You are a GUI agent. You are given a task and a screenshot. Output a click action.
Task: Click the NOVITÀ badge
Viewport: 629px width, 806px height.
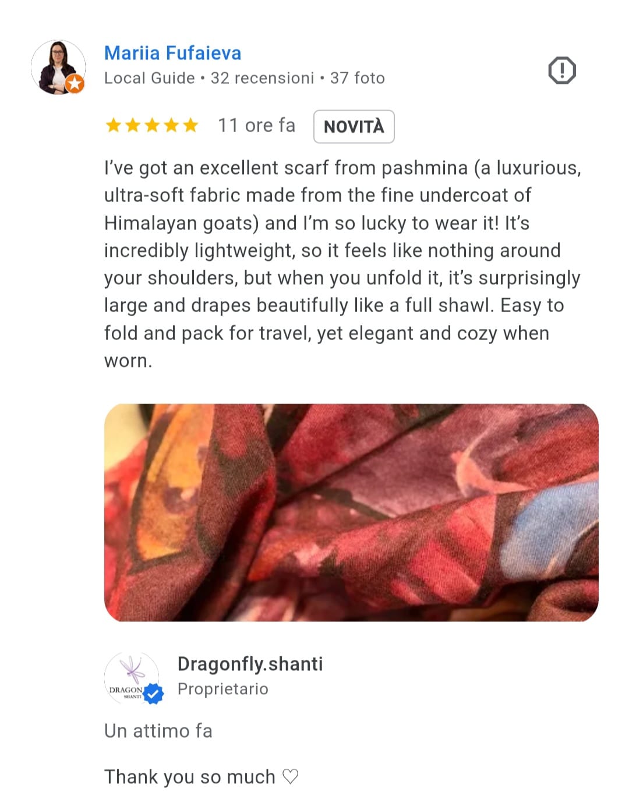click(354, 126)
